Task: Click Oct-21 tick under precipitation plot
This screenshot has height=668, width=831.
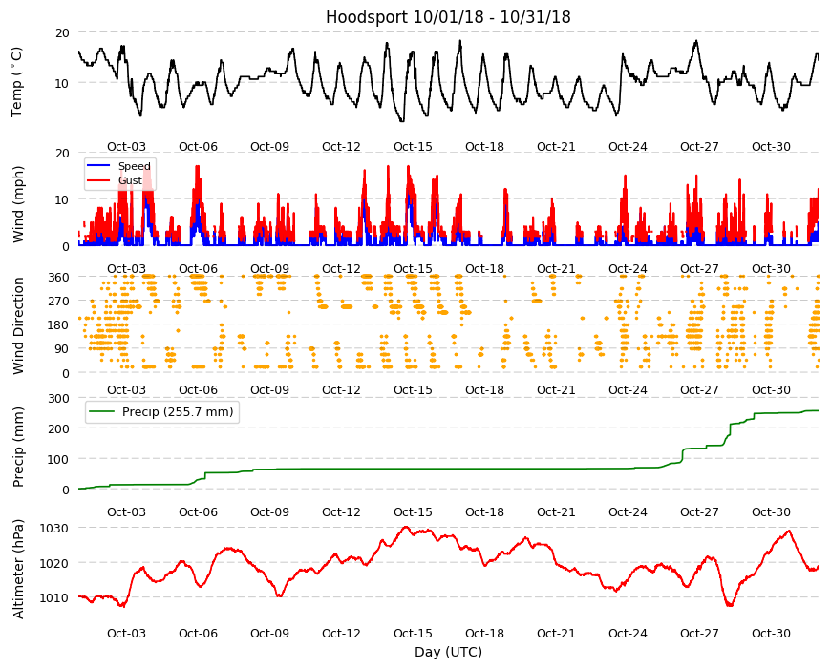Action: point(556,512)
